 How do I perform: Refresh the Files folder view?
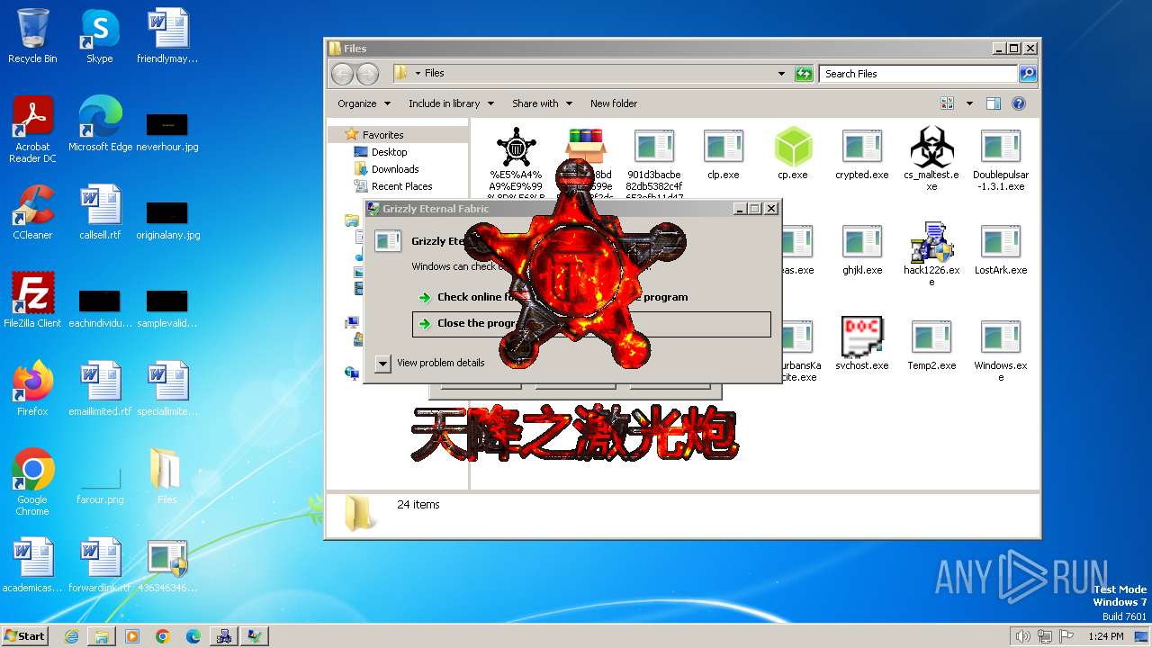pyautogui.click(x=804, y=74)
